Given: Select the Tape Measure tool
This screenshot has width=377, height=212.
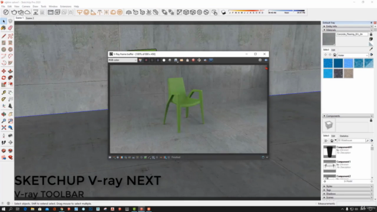Looking at the screenshot, I should 4,92.
